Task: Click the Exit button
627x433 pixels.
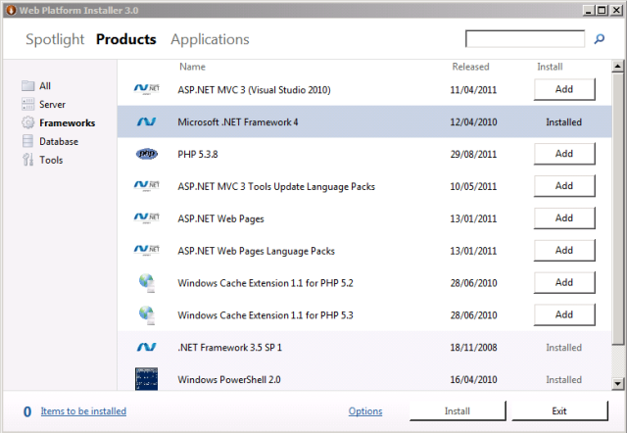Action: click(558, 411)
